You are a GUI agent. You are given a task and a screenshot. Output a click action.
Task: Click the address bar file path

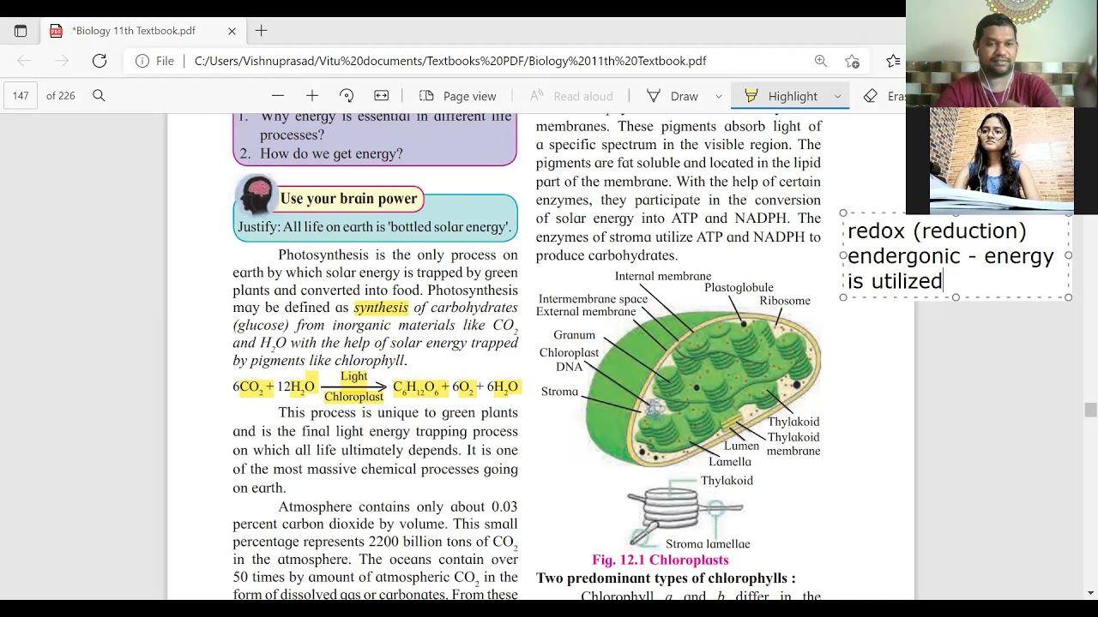pos(450,61)
